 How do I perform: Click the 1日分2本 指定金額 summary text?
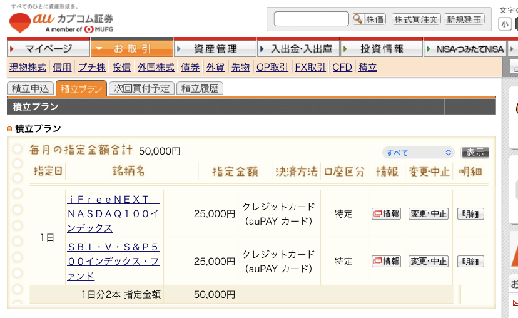pos(121,295)
